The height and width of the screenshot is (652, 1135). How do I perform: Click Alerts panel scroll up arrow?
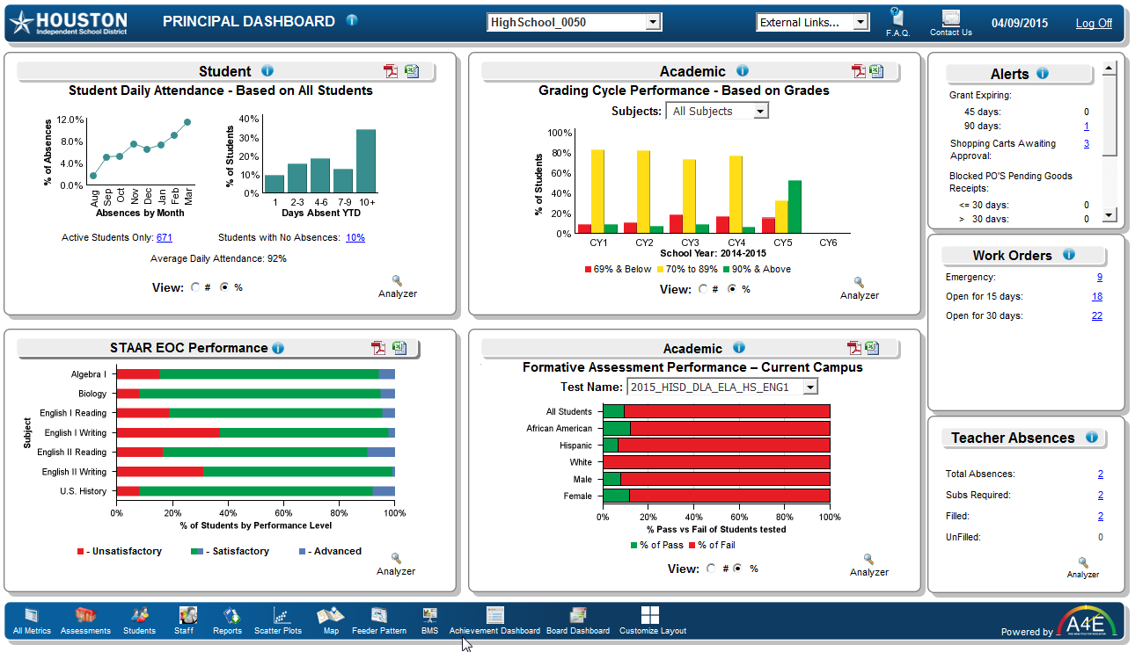pyautogui.click(x=1109, y=68)
